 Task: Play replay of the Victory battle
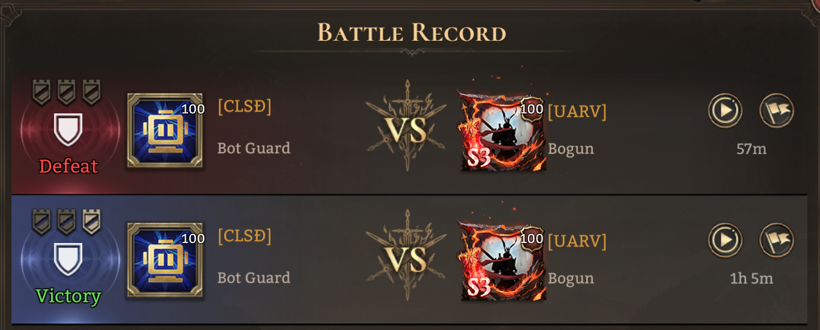(x=725, y=240)
